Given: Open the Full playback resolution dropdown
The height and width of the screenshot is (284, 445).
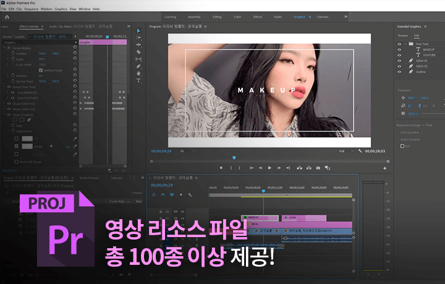Looking at the screenshot, I should (346, 151).
